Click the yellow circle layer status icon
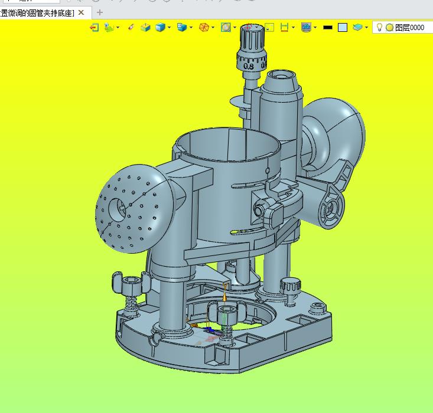The image size is (433, 413). (x=390, y=28)
